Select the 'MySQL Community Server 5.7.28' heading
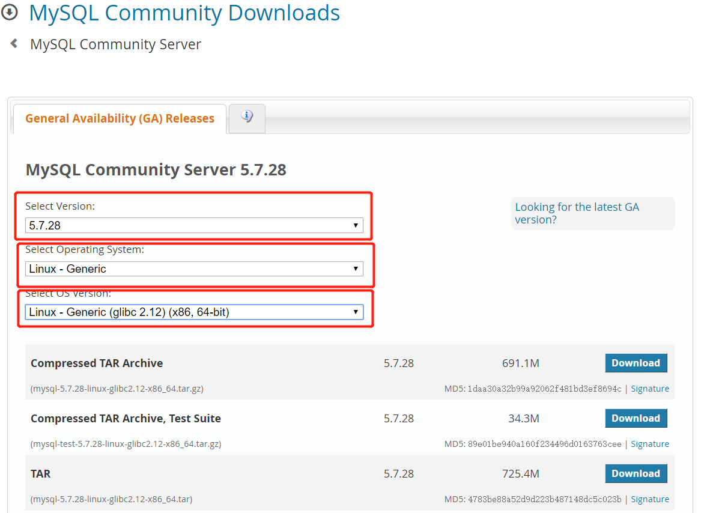The image size is (704, 513). (156, 170)
